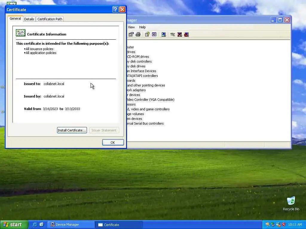Click the Safely Remove Hardware tray icon

click(x=273, y=225)
